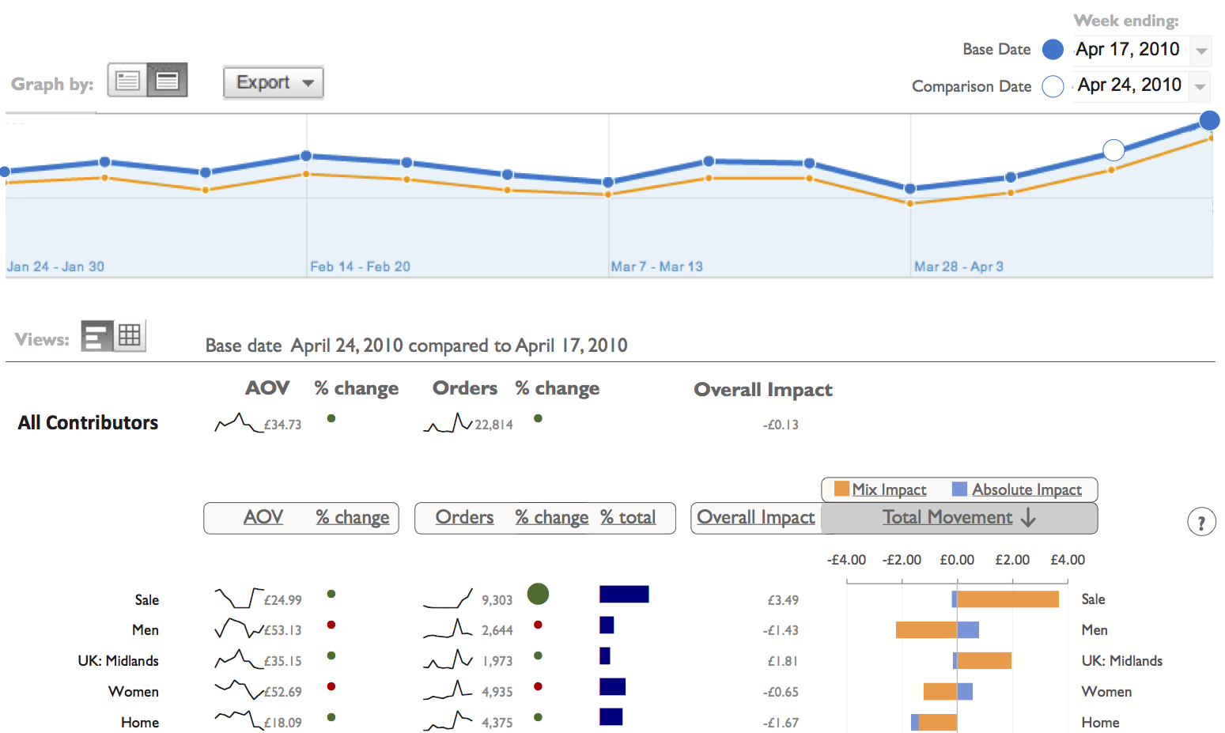The width and height of the screenshot is (1225, 733).
Task: Click the Home AOV sparkline
Action: pos(239,720)
